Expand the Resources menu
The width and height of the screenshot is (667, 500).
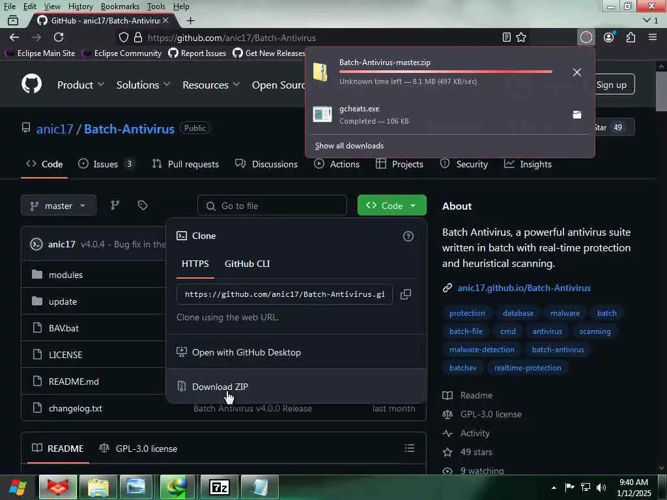(210, 85)
